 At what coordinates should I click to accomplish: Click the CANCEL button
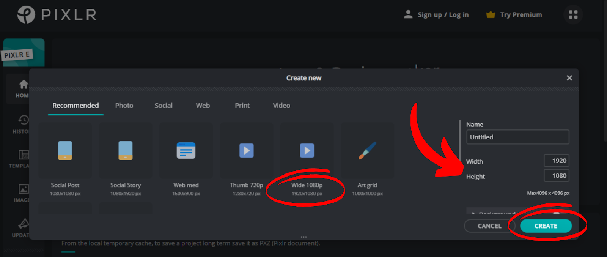point(489,226)
